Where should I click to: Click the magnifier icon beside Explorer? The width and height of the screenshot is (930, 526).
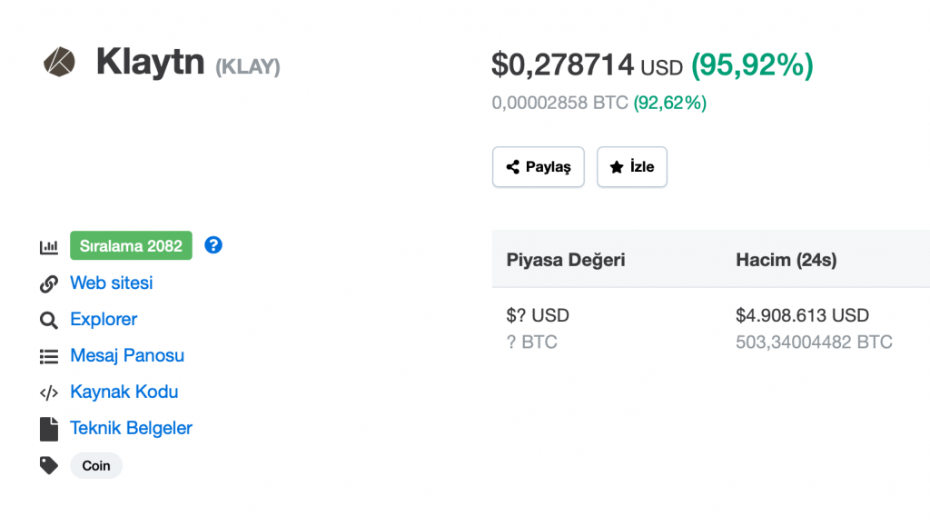tap(49, 320)
